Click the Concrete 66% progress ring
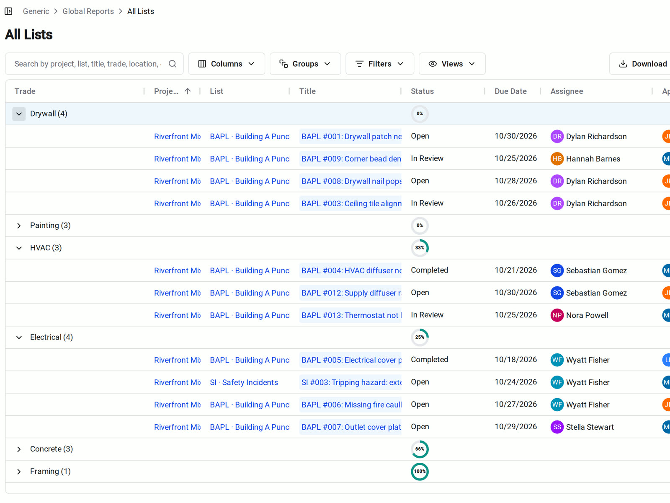This screenshot has height=503, width=670. click(x=420, y=449)
